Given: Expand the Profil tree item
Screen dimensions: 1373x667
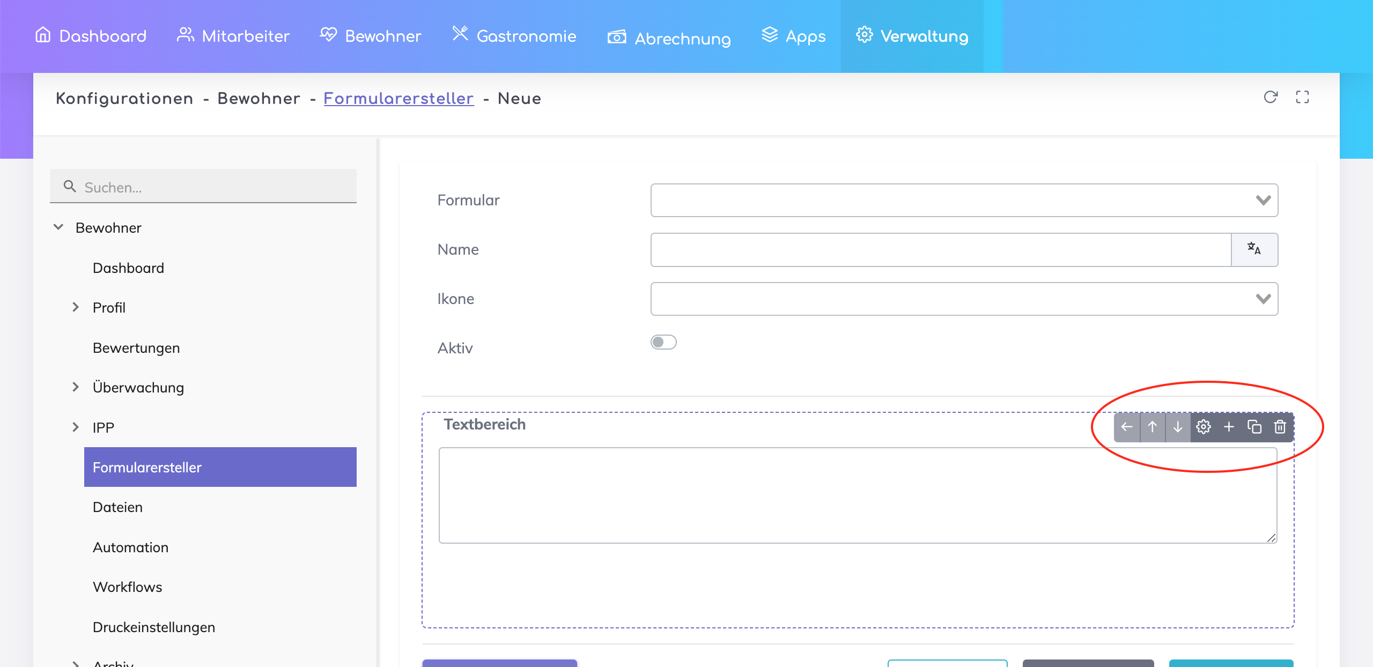Looking at the screenshot, I should tap(76, 307).
